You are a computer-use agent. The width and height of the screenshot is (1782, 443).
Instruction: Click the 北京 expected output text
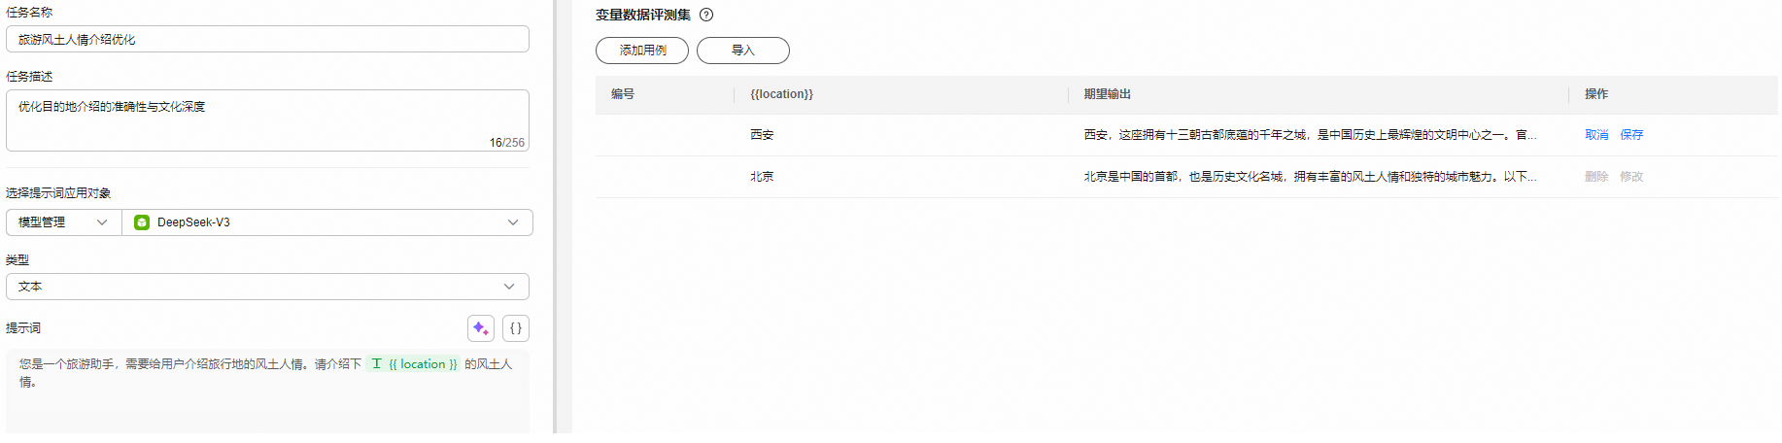point(1310,177)
